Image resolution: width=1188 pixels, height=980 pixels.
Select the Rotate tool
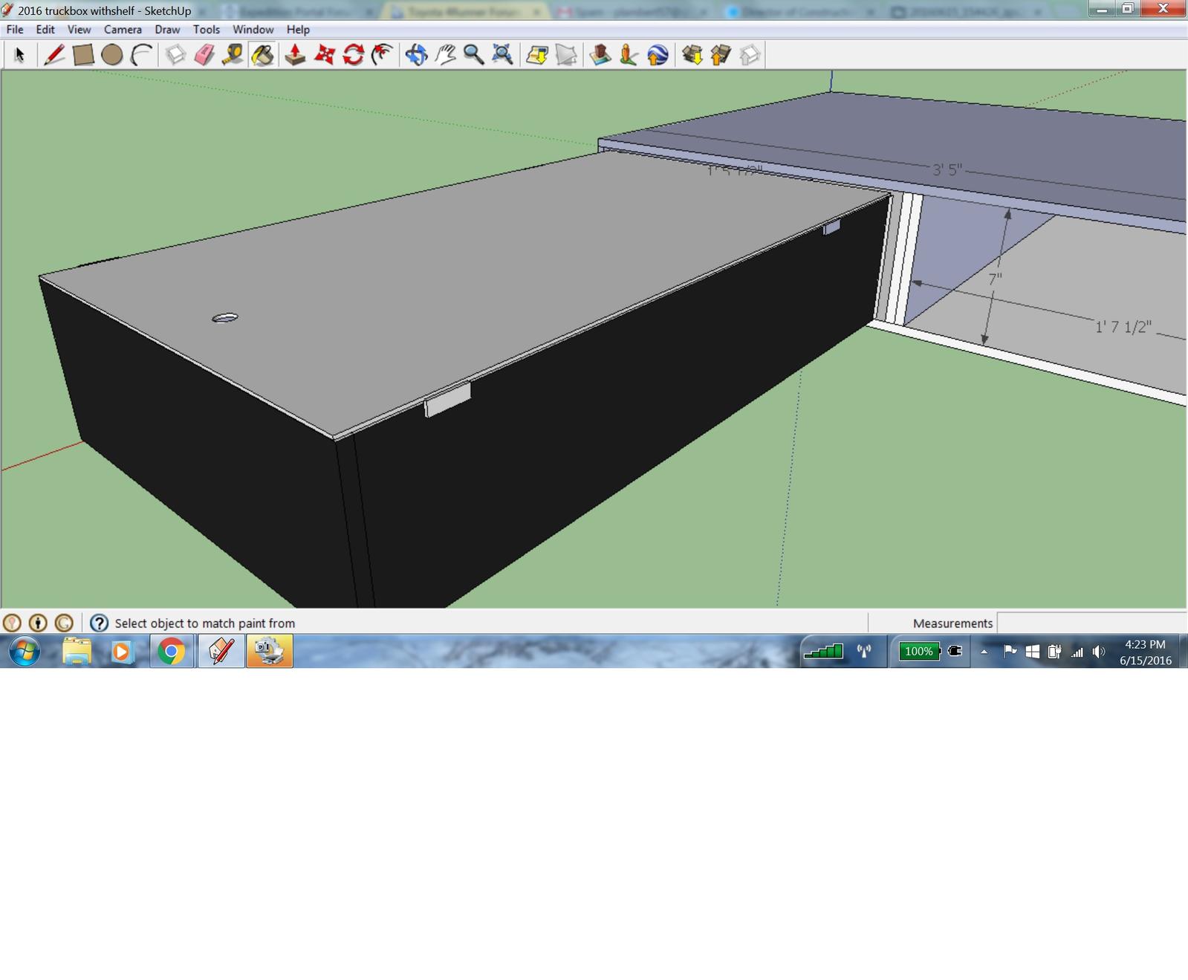click(x=354, y=55)
